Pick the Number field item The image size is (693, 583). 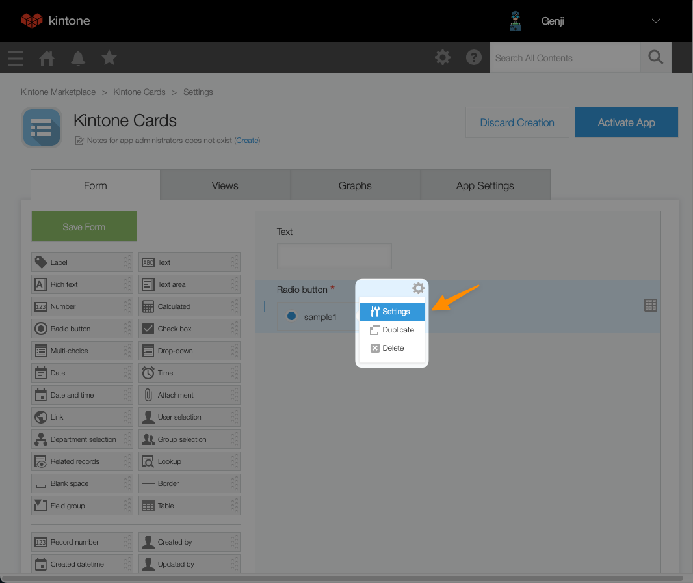[x=82, y=306]
